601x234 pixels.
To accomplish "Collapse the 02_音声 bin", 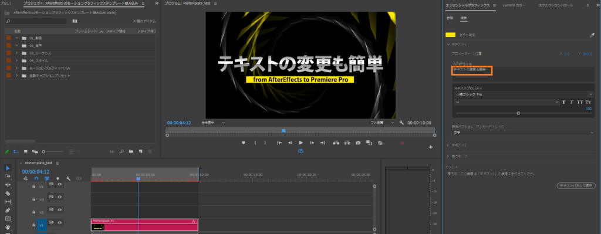I will (16, 45).
